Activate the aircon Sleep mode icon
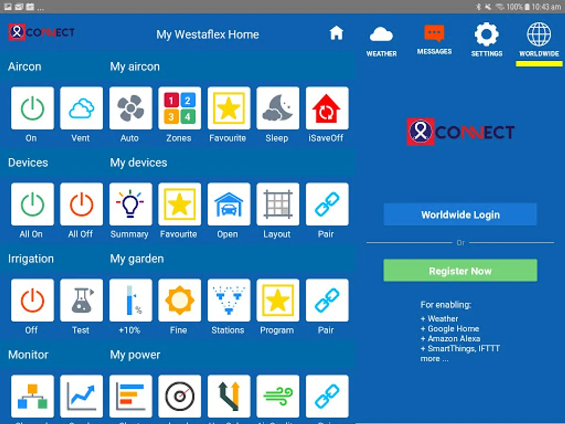Image resolution: width=565 pixels, height=424 pixels. (278, 108)
